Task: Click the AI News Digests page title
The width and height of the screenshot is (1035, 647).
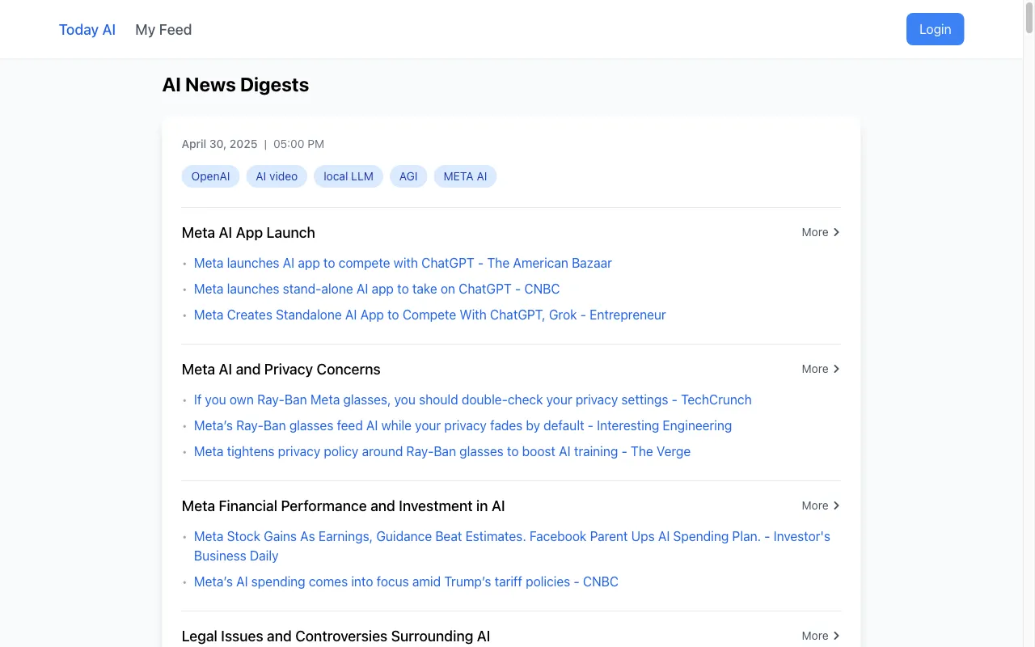Action: [x=235, y=85]
